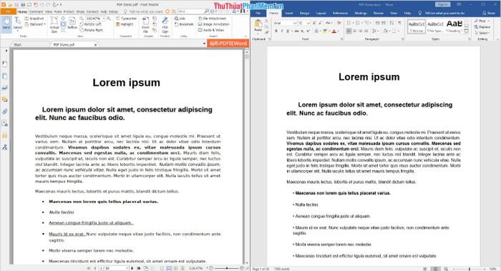Screen dimensions: 501x271
Task: Click File Attachment in Foxit Insert group
Action: pos(212,19)
